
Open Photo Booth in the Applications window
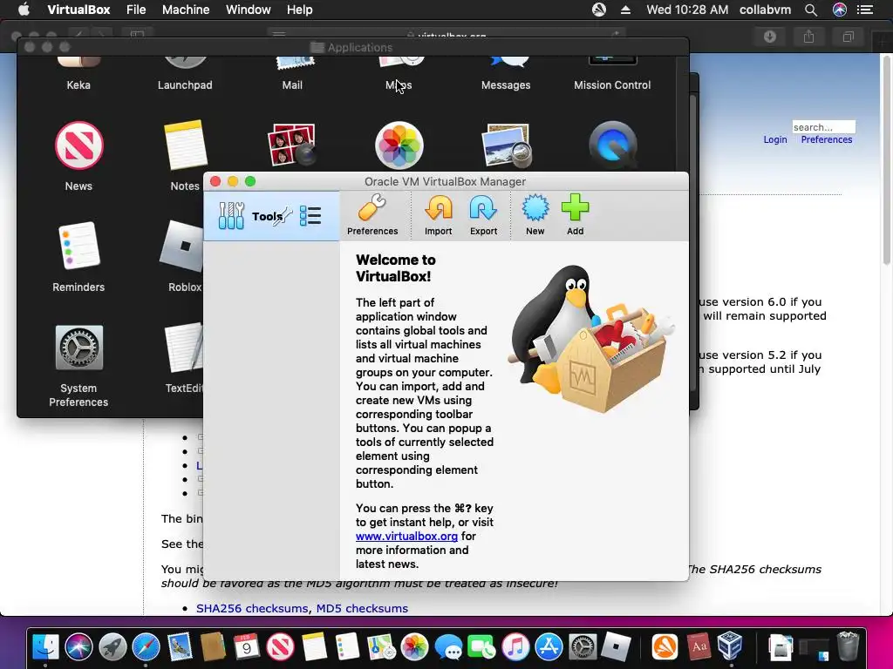[x=292, y=145]
